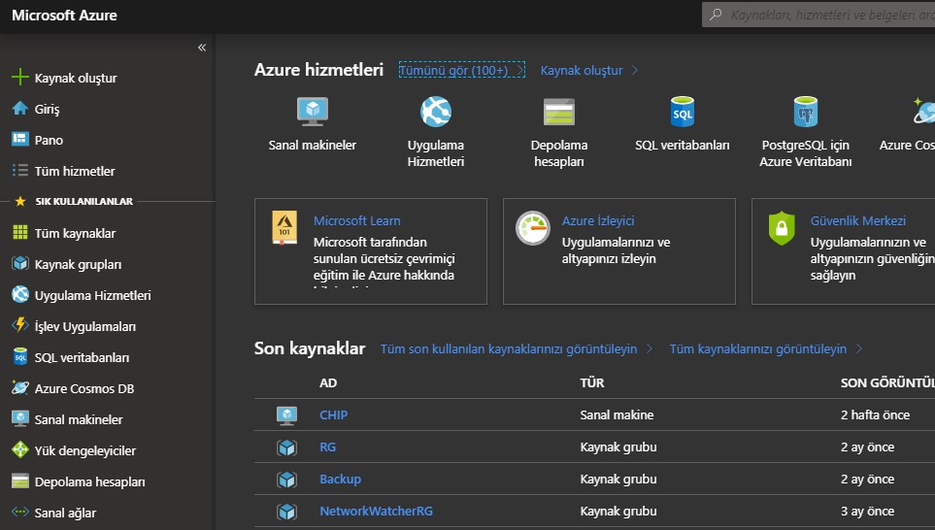This screenshot has width=935, height=530.
Task: Open Tüm kaynaklar grid icon in sidebar
Action: pos(19,233)
